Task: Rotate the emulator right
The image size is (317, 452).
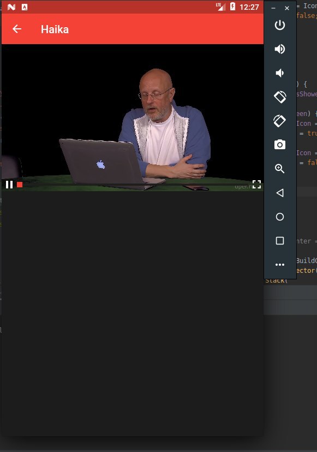Action: (x=280, y=121)
